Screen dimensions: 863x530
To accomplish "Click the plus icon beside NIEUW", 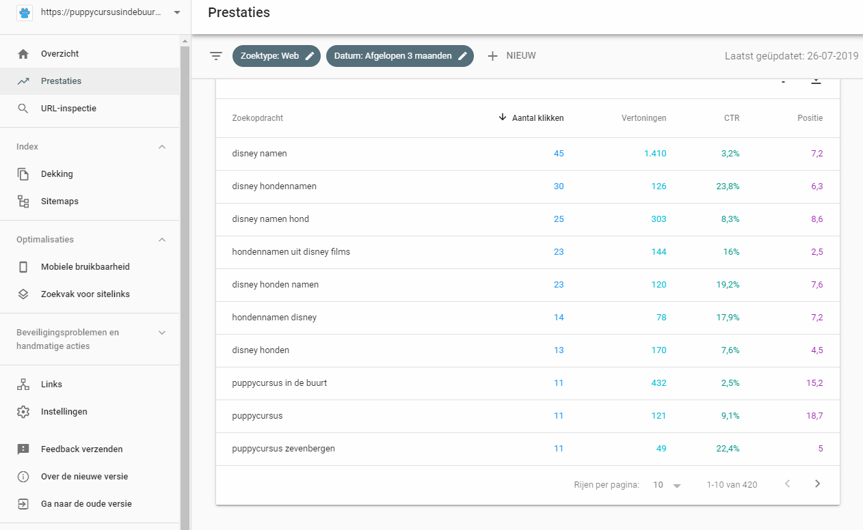I will tap(492, 56).
